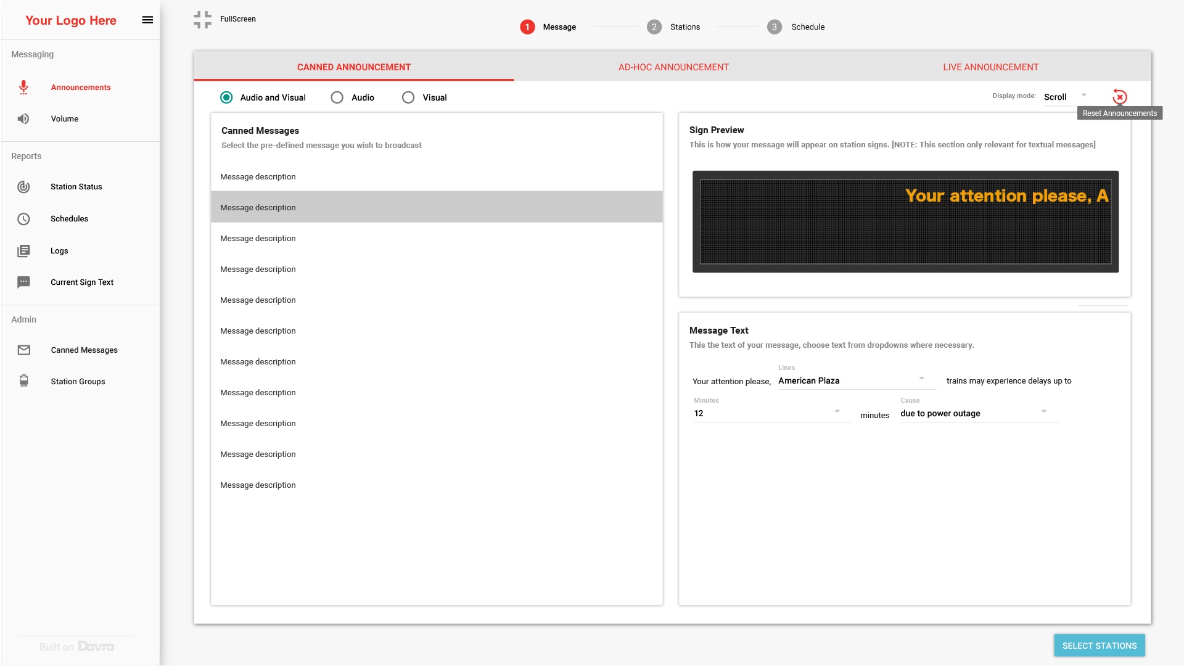Viewport: 1184px width, 666px height.
Task: Click the Canned Messages envelope icon
Action: (23, 350)
